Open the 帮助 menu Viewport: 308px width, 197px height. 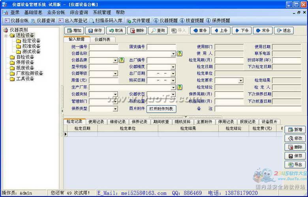coord(120,12)
